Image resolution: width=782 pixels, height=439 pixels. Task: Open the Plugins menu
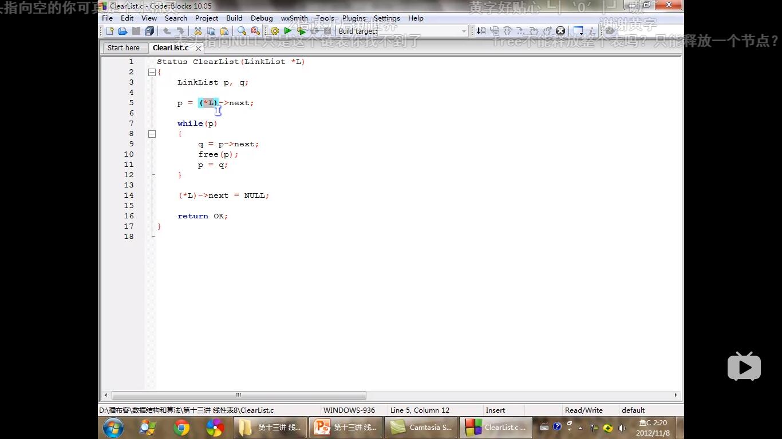pos(354,18)
